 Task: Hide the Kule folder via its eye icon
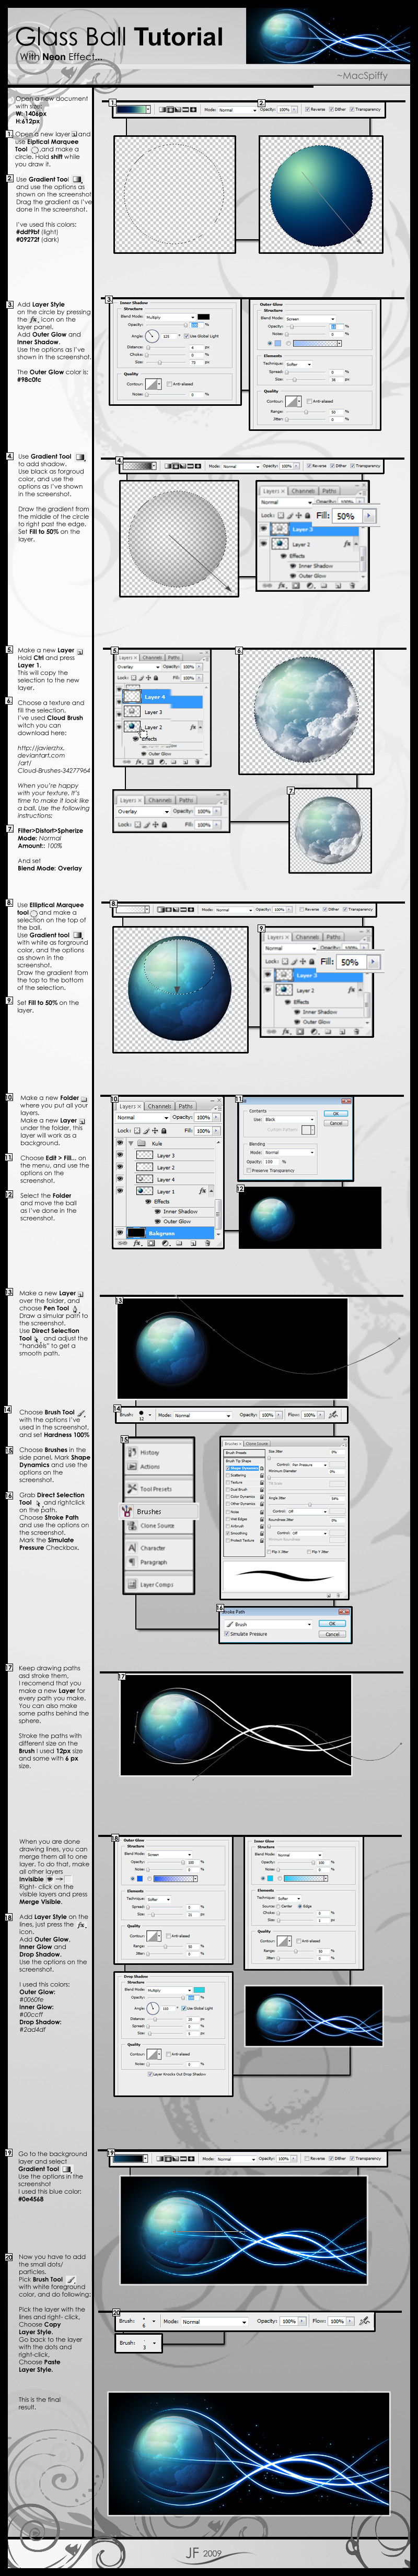point(121,1143)
